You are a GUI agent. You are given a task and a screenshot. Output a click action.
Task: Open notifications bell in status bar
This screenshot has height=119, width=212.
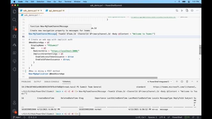click(x=198, y=117)
